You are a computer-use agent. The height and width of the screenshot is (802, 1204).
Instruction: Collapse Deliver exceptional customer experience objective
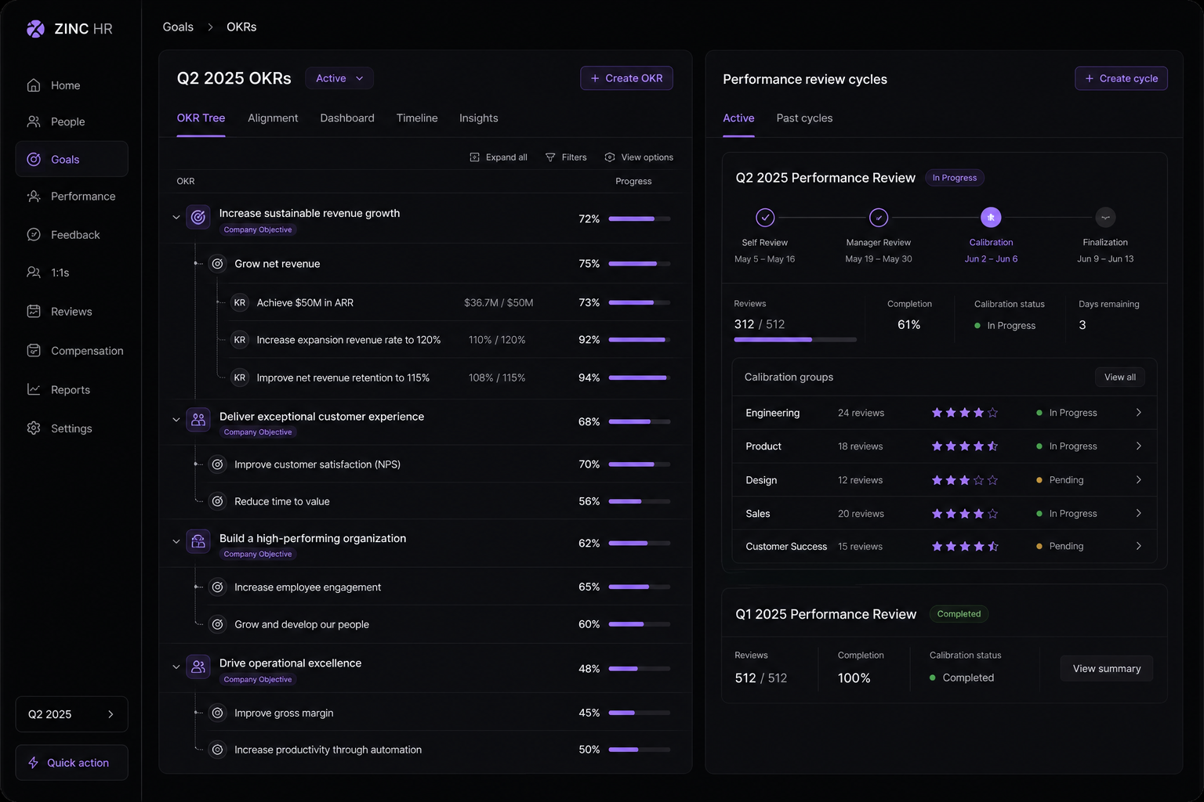176,420
